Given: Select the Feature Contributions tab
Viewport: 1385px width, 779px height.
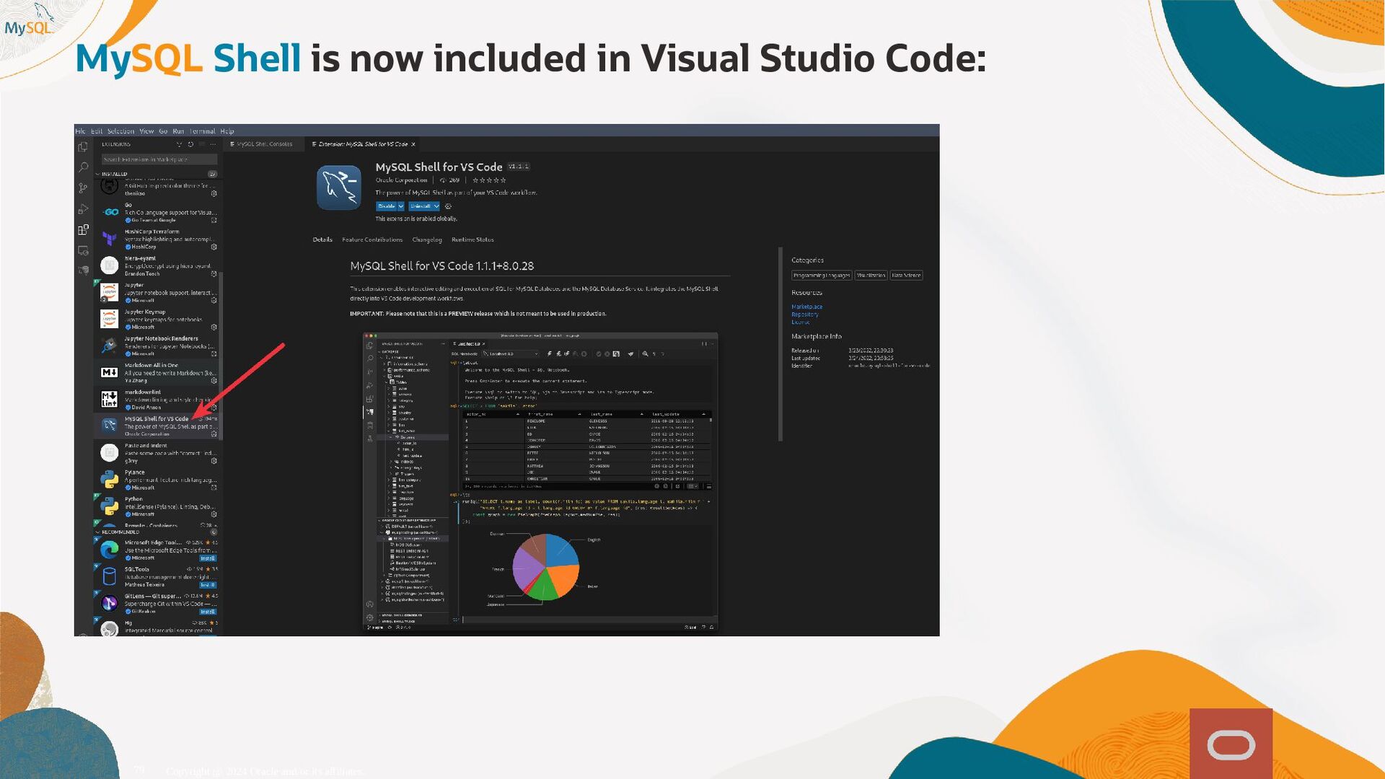Looking at the screenshot, I should tap(372, 239).
